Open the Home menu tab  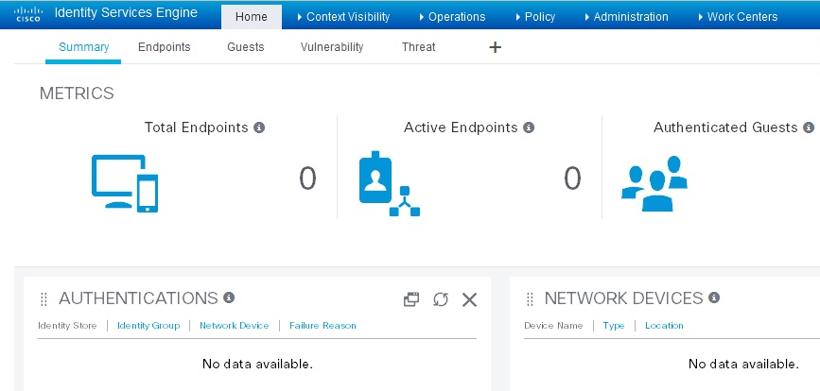252,17
